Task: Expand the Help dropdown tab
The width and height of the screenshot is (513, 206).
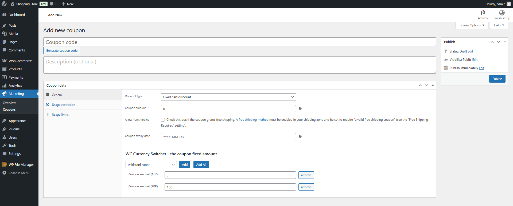Action: coord(499,25)
